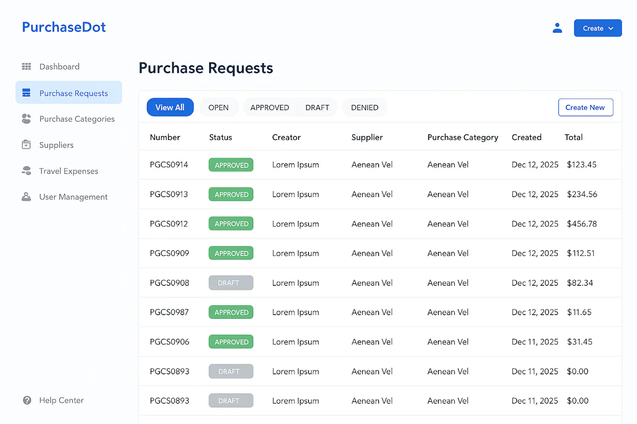
Task: Select the View All filter tab
Action: tap(170, 107)
